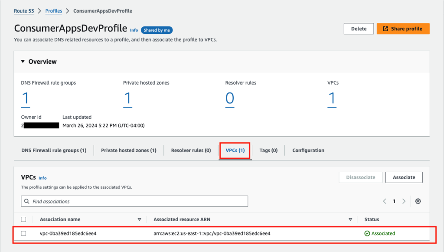The height and width of the screenshot is (252, 444).
Task: Select the vpc-0ba39ed185edc6ee4 row checkbox
Action: pyautogui.click(x=23, y=233)
